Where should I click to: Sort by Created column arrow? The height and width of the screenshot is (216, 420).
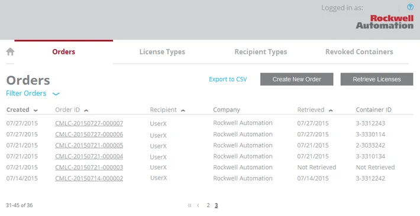35,110
